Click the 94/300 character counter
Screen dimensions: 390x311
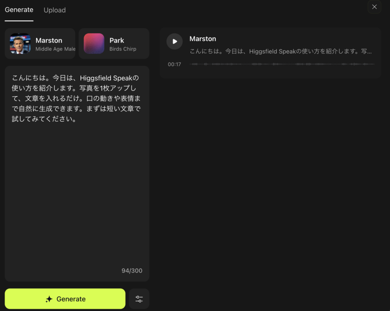tap(132, 271)
